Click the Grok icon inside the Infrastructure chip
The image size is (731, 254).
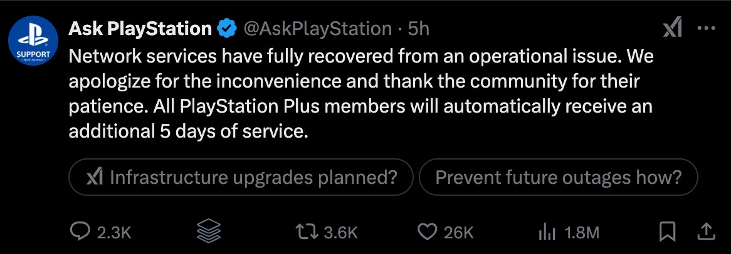click(x=95, y=178)
